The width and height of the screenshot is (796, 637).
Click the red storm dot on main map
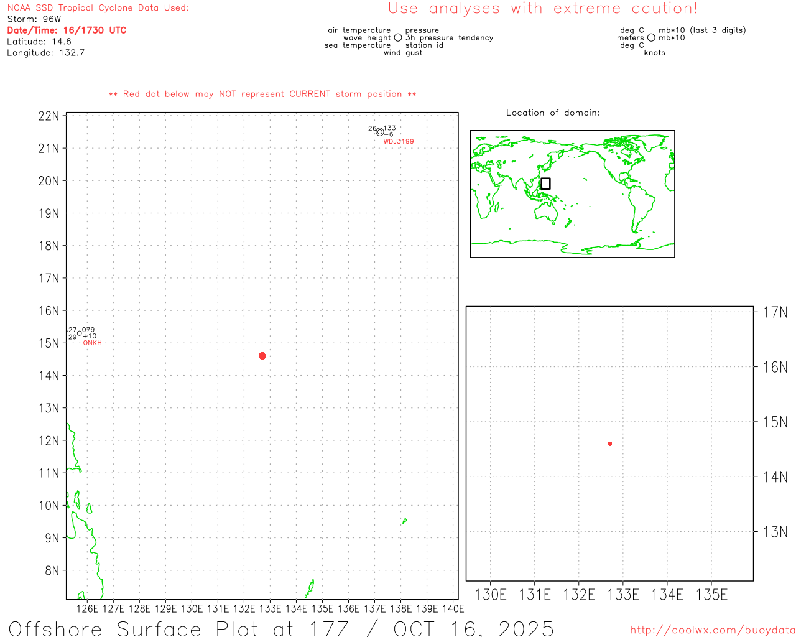[262, 356]
